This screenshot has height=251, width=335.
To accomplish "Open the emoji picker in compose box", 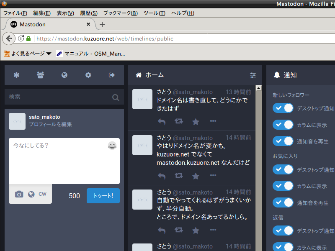I will 112,146.
